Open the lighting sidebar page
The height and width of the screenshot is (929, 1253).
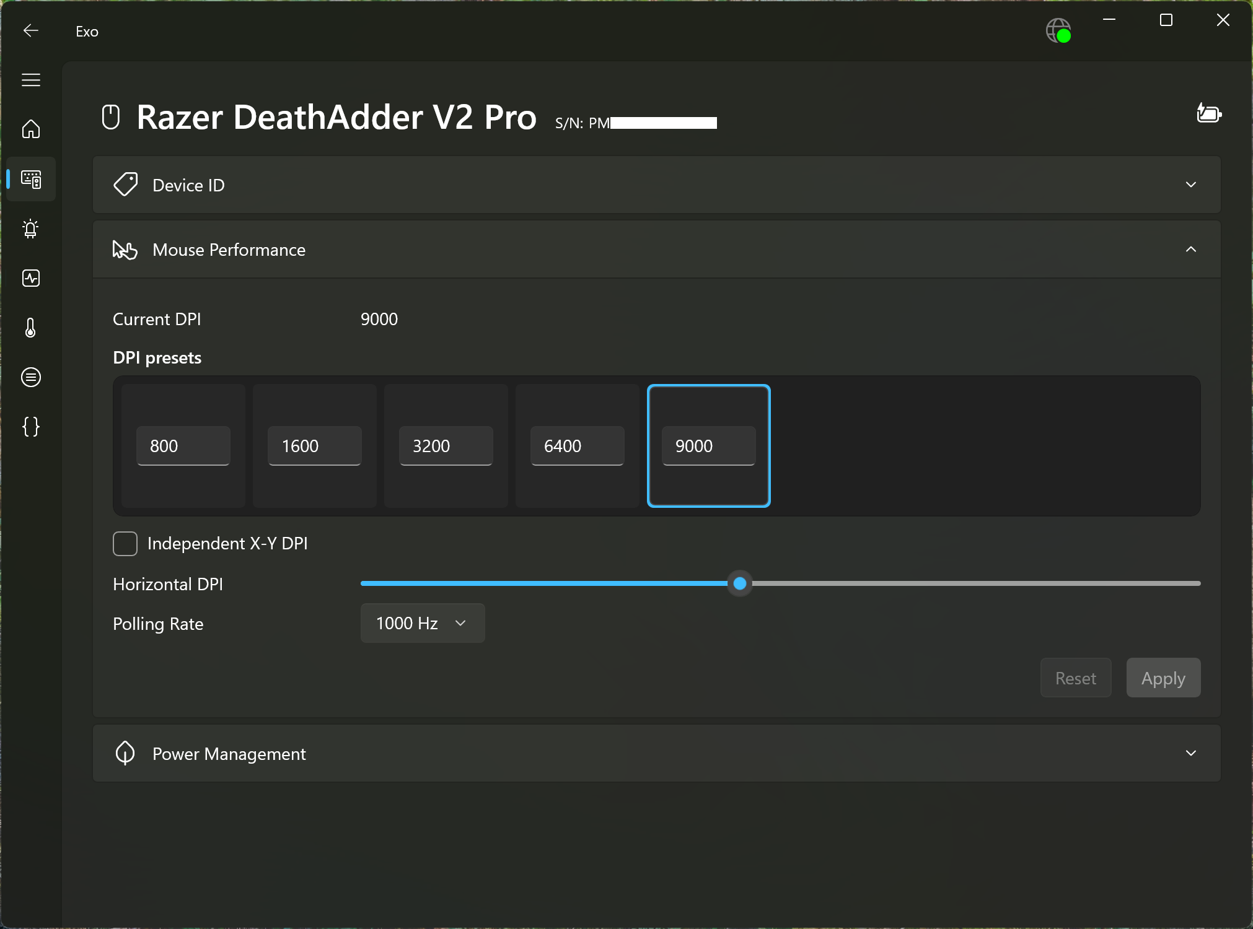pyautogui.click(x=31, y=229)
